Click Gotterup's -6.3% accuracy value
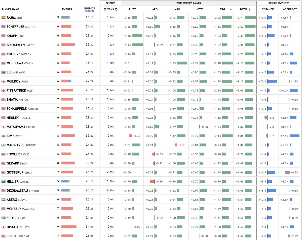The image size is (302, 240). point(295,172)
